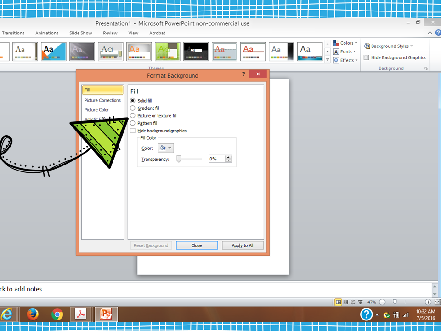Launch Firefox from the taskbar
The height and width of the screenshot is (331, 441).
click(33, 314)
